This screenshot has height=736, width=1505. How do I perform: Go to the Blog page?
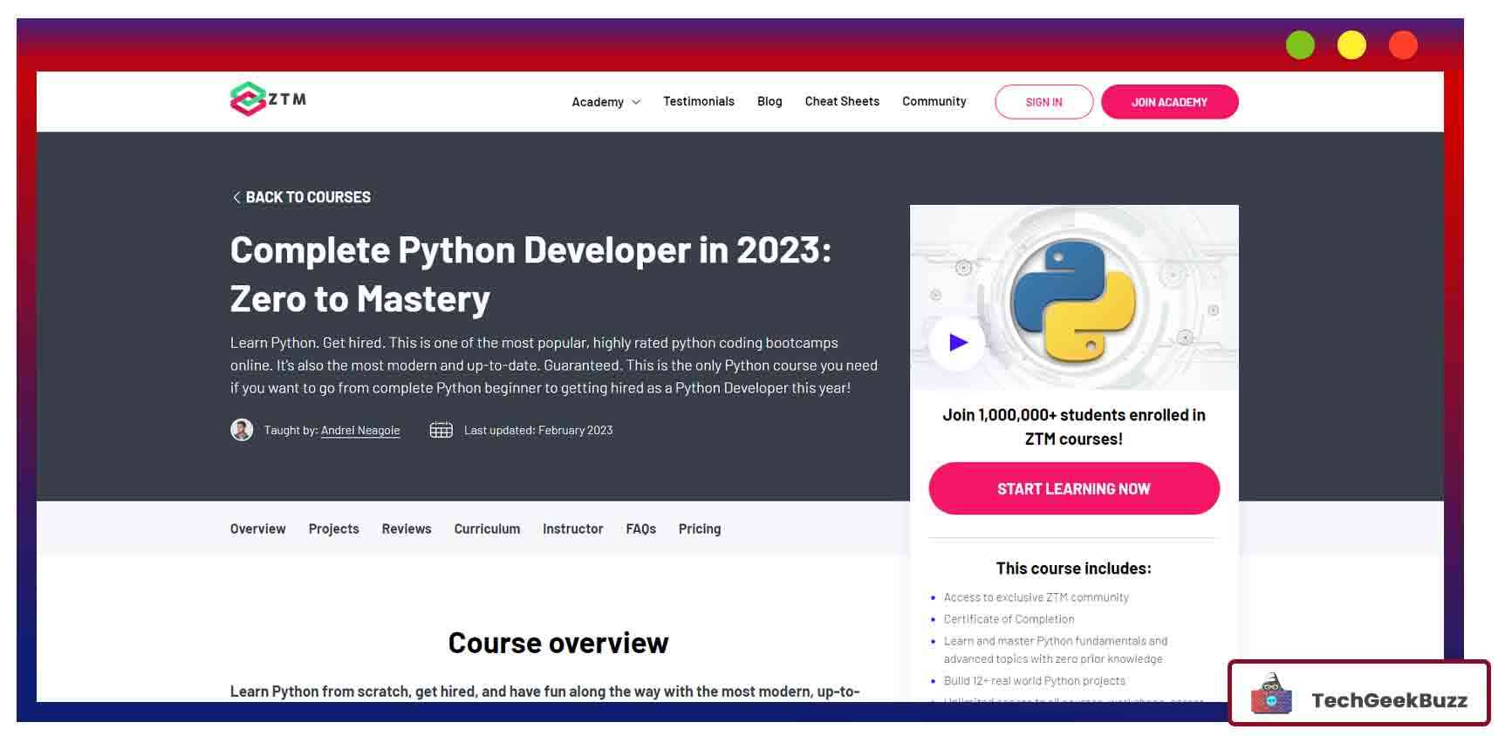pos(770,101)
